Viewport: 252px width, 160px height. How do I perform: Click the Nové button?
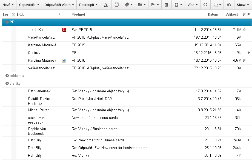(8, 5)
